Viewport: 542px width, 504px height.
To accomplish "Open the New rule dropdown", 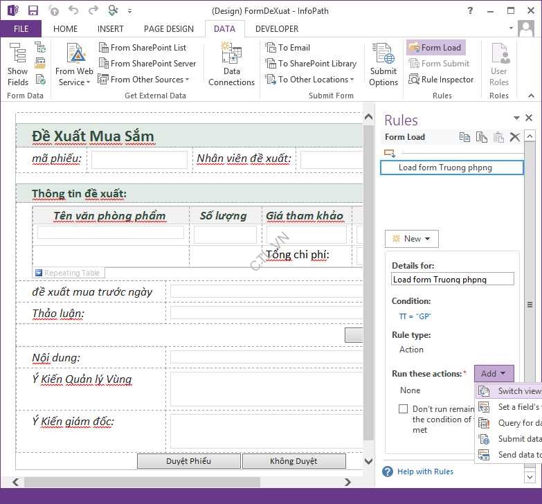I will pyautogui.click(x=412, y=239).
